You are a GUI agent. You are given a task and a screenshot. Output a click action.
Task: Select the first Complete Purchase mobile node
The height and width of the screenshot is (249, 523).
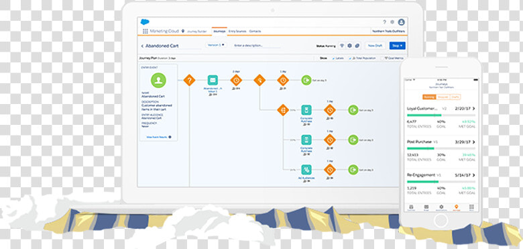click(306, 110)
